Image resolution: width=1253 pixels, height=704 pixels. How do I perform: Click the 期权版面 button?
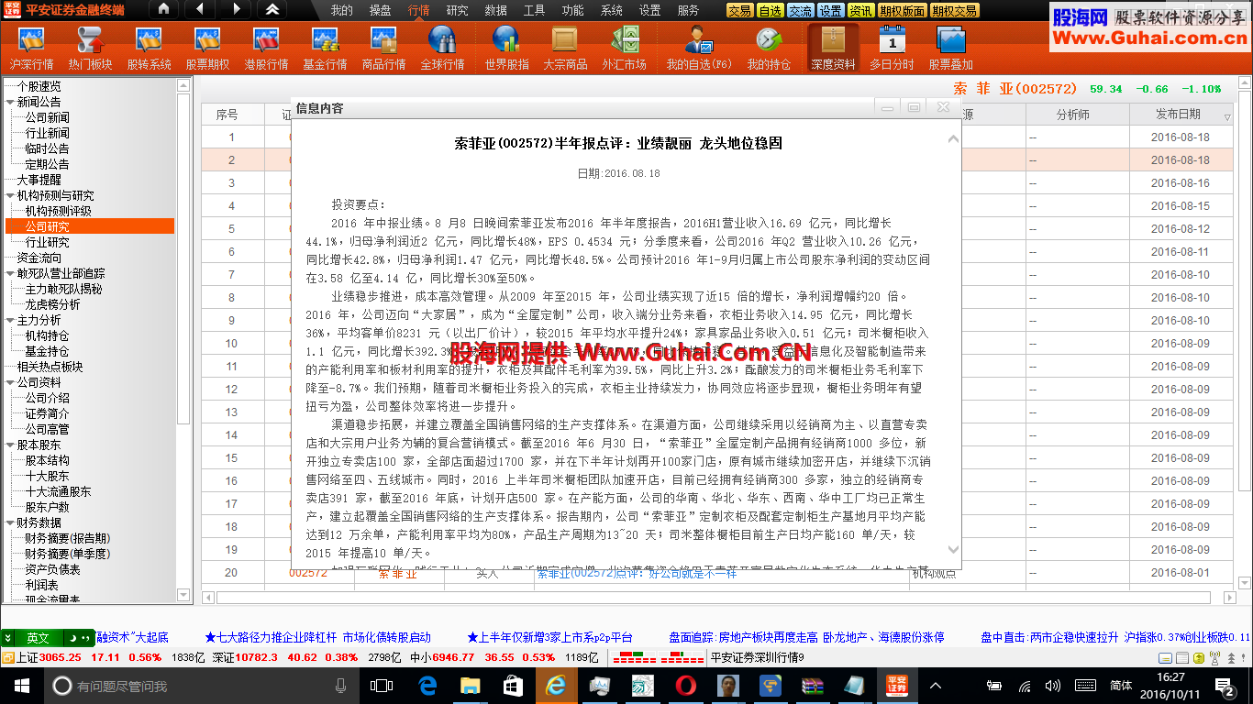[902, 11]
